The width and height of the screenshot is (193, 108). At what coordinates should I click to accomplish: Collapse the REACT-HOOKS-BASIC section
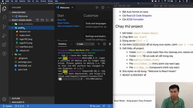(x=10, y=20)
